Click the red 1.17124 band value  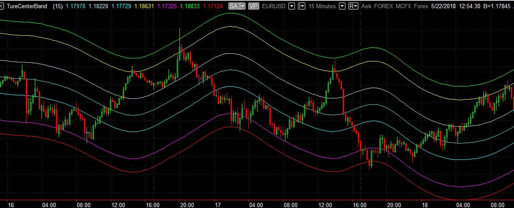click(x=212, y=6)
